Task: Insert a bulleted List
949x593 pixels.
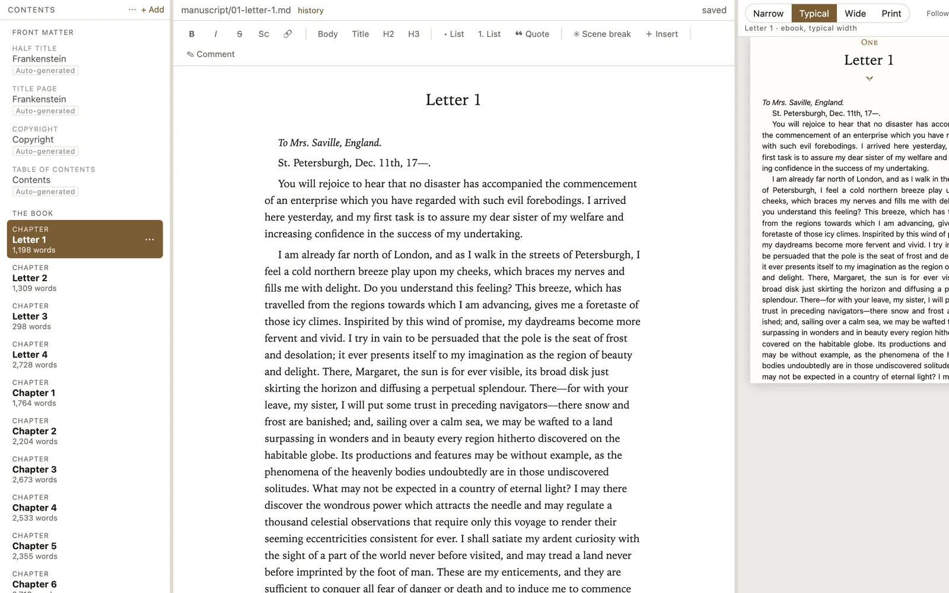Action: [x=454, y=34]
